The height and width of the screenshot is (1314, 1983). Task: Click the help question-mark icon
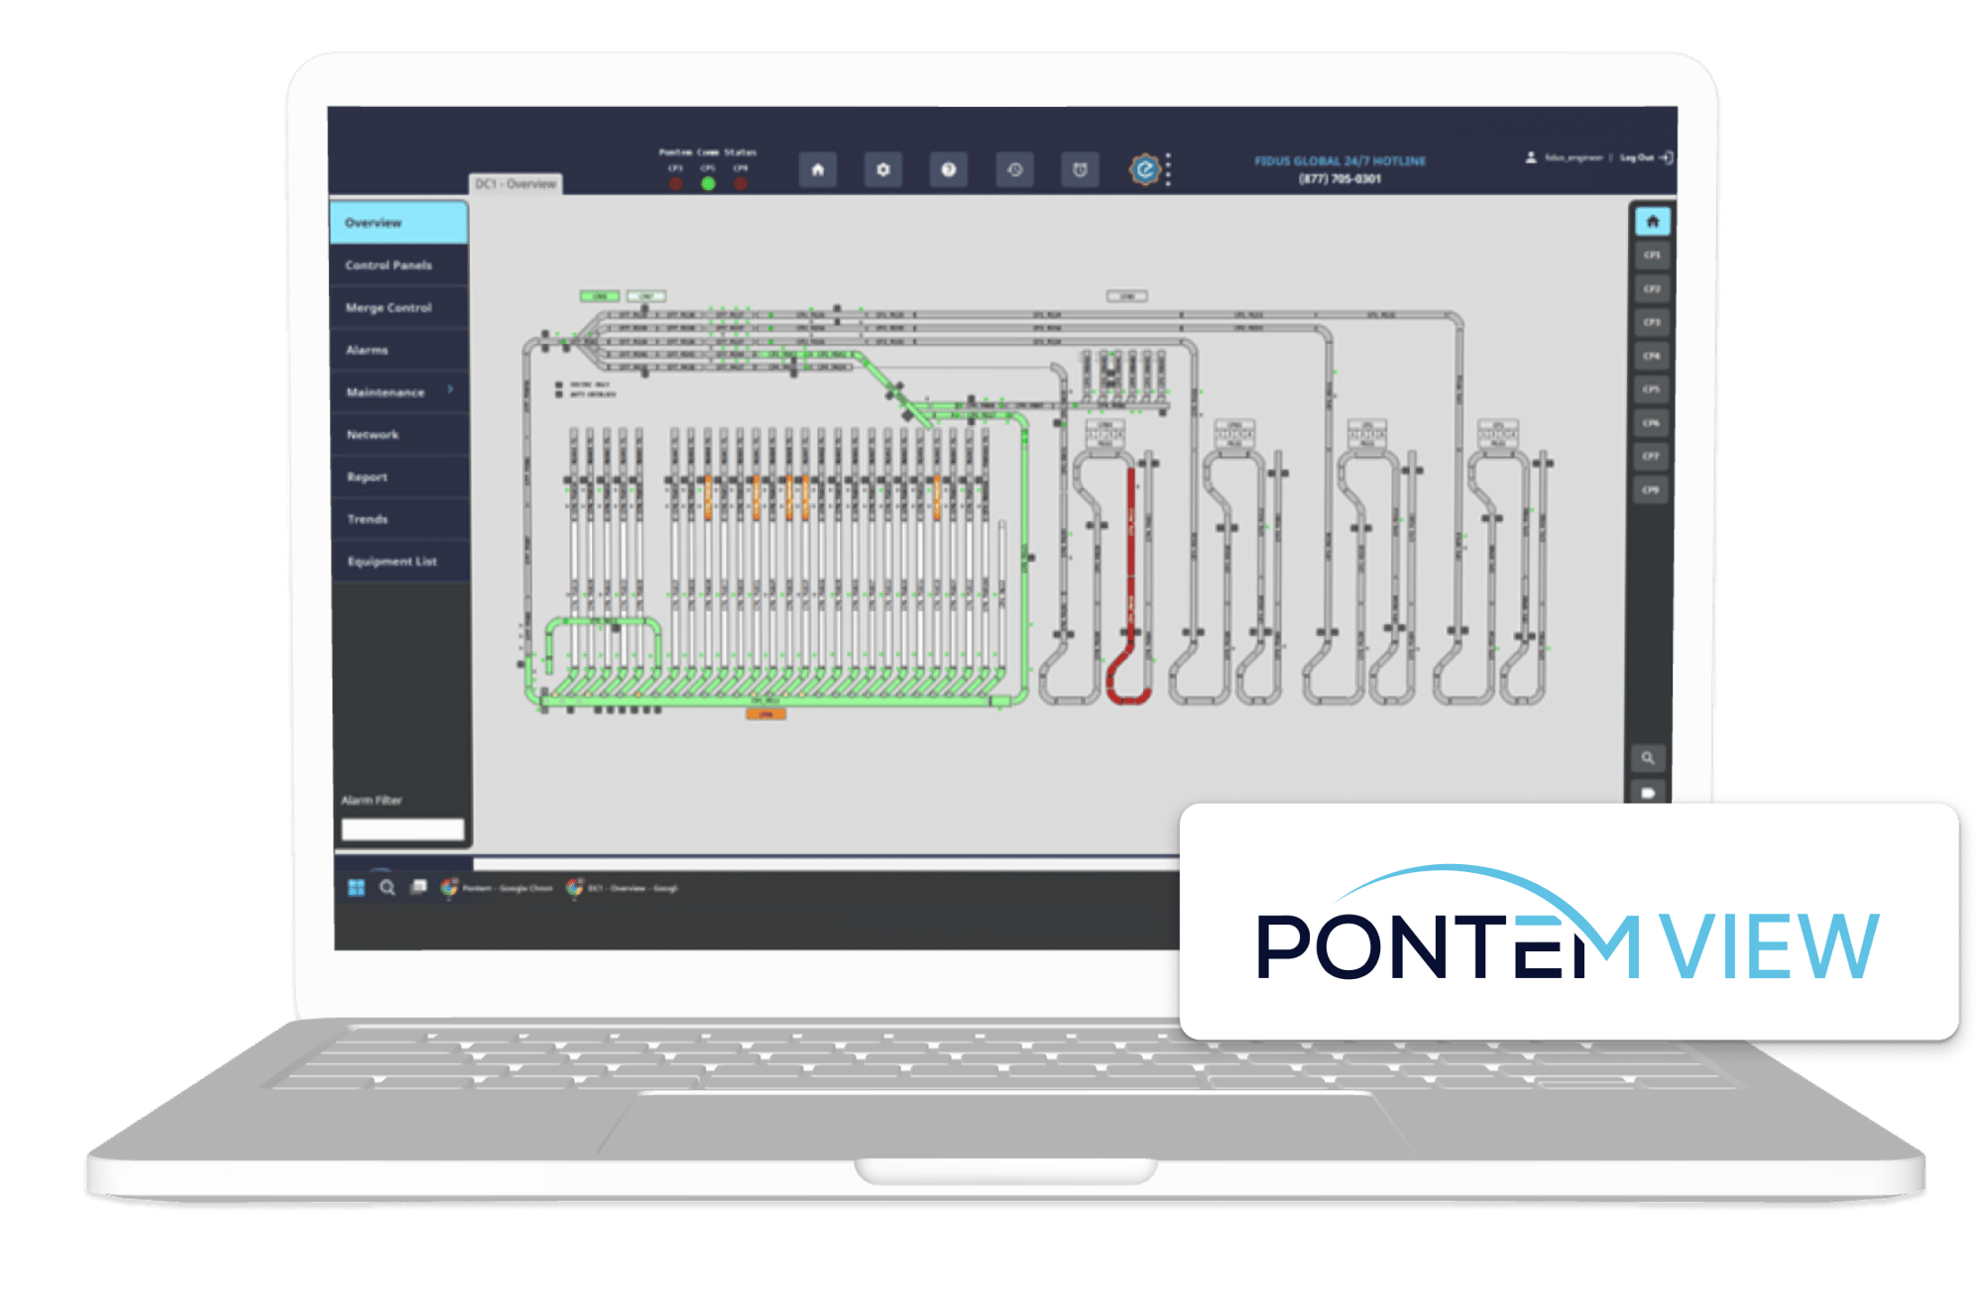pos(948,169)
